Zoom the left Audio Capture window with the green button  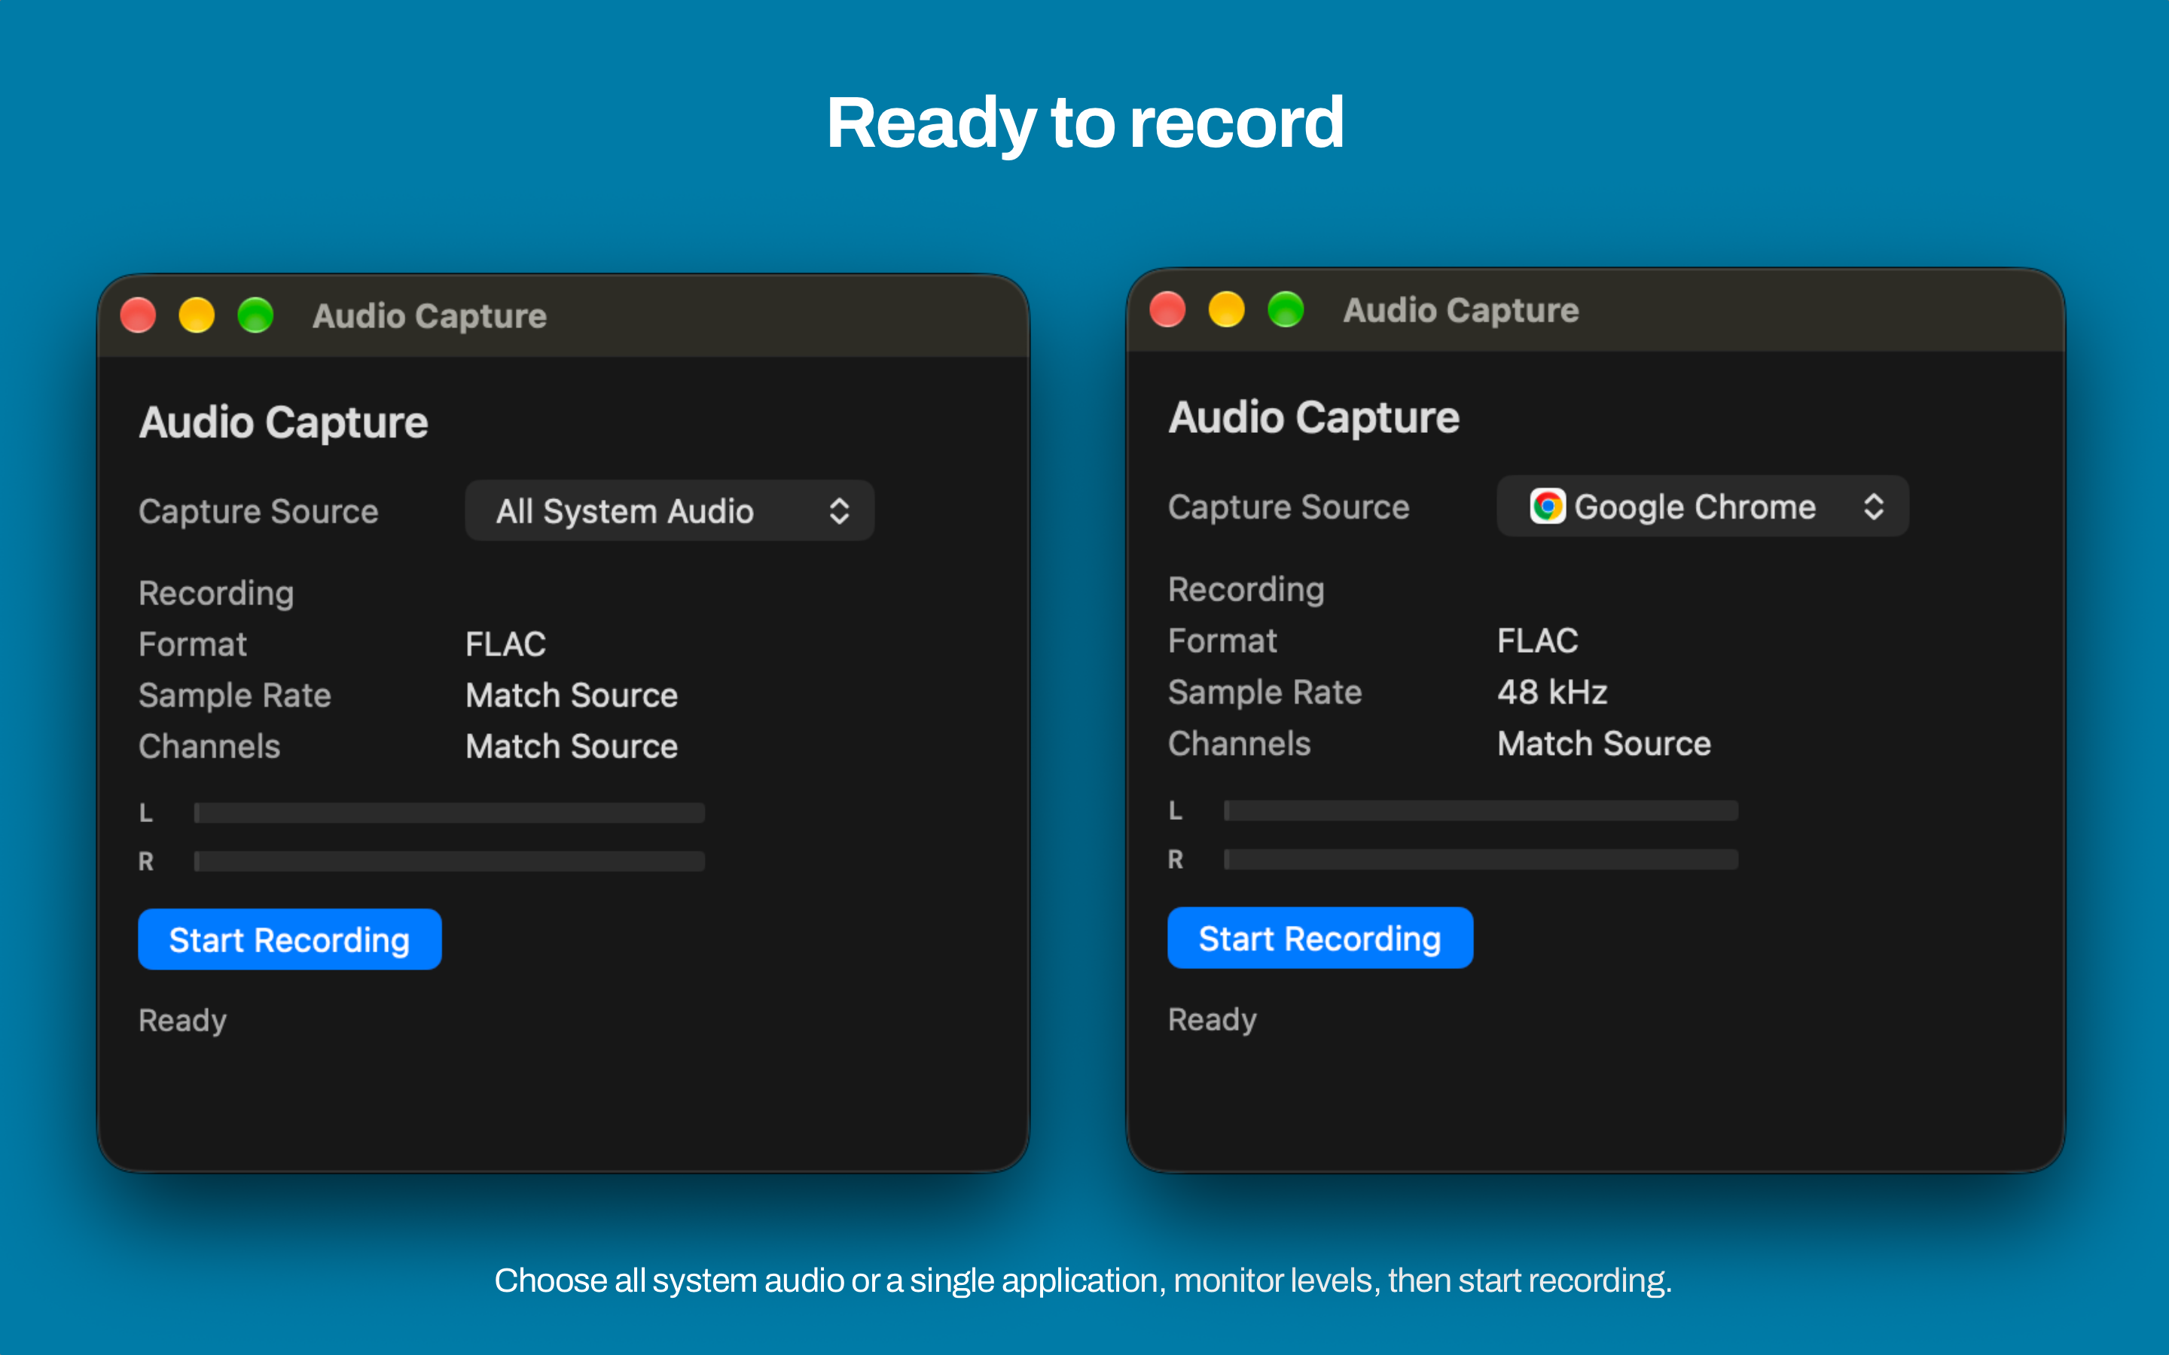click(x=255, y=315)
